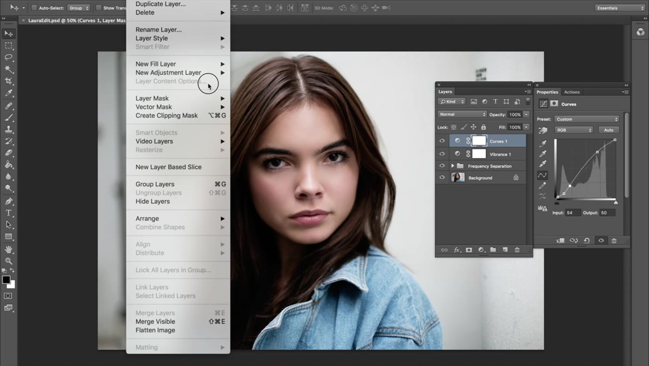Open the Essentials workspace dropdown

[620, 8]
